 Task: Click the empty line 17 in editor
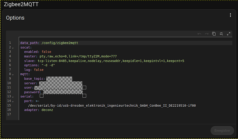[125, 114]
